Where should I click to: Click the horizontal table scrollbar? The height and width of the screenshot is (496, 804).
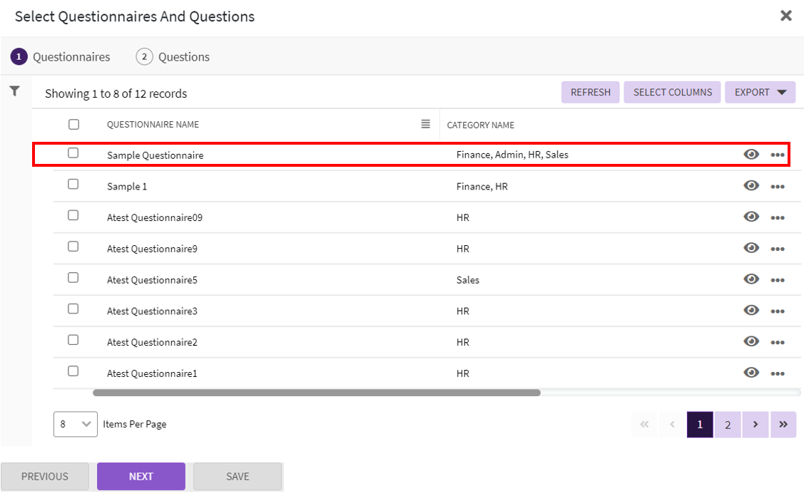click(x=316, y=393)
